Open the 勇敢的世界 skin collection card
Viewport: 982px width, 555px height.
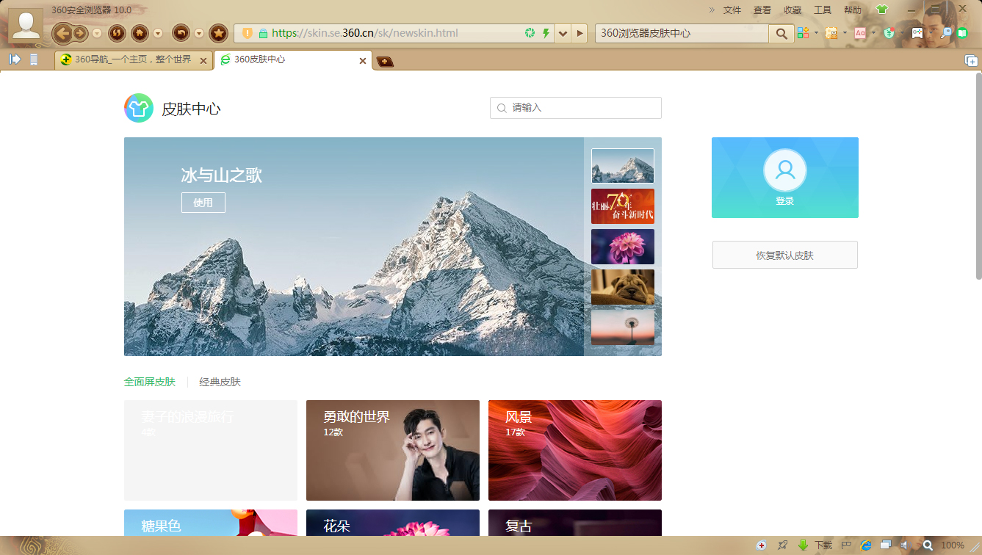393,450
